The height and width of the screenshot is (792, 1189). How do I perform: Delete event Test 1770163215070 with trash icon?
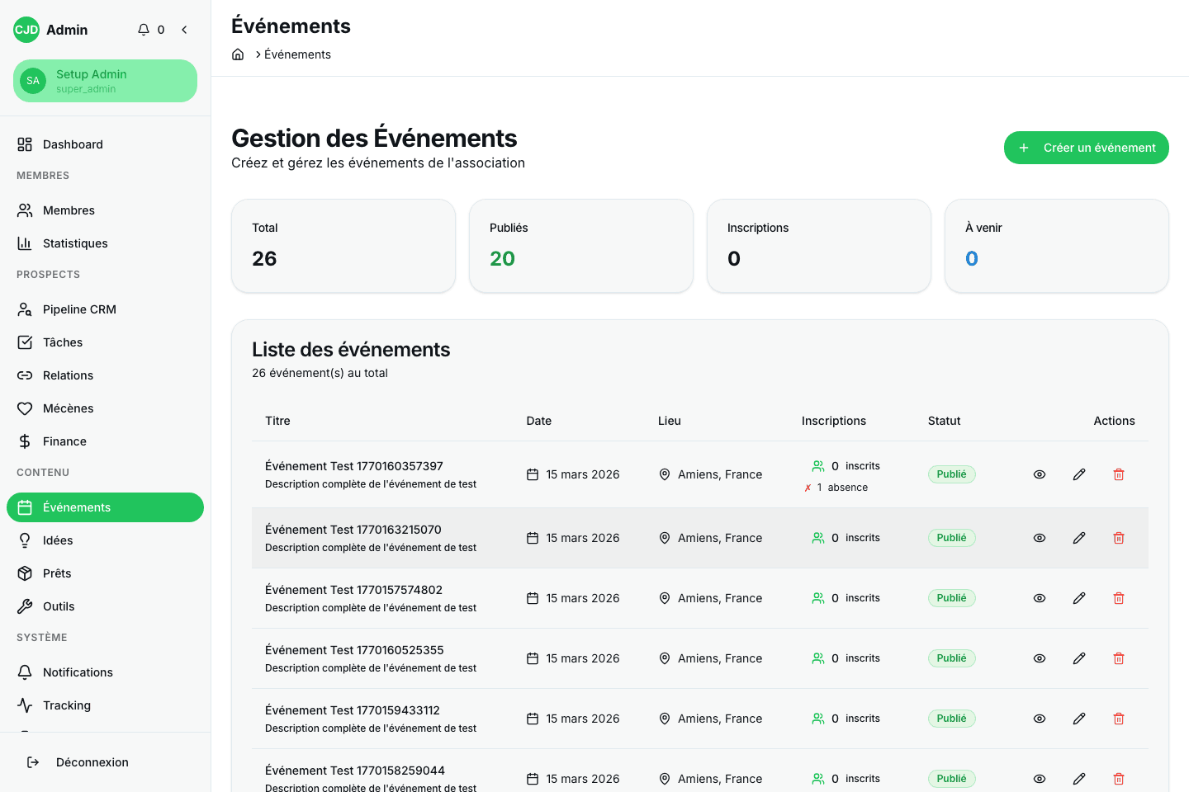click(x=1119, y=538)
